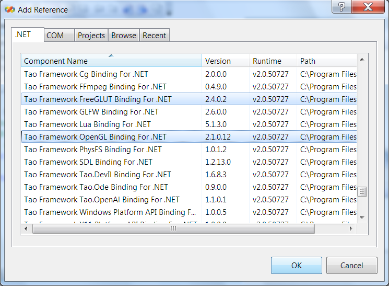Open the Projects tab
Viewport: 389px width, 286px height.
[91, 35]
